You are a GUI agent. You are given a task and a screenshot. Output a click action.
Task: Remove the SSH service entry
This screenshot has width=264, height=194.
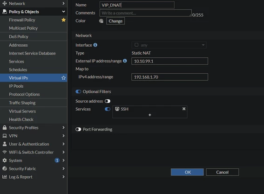(184, 109)
